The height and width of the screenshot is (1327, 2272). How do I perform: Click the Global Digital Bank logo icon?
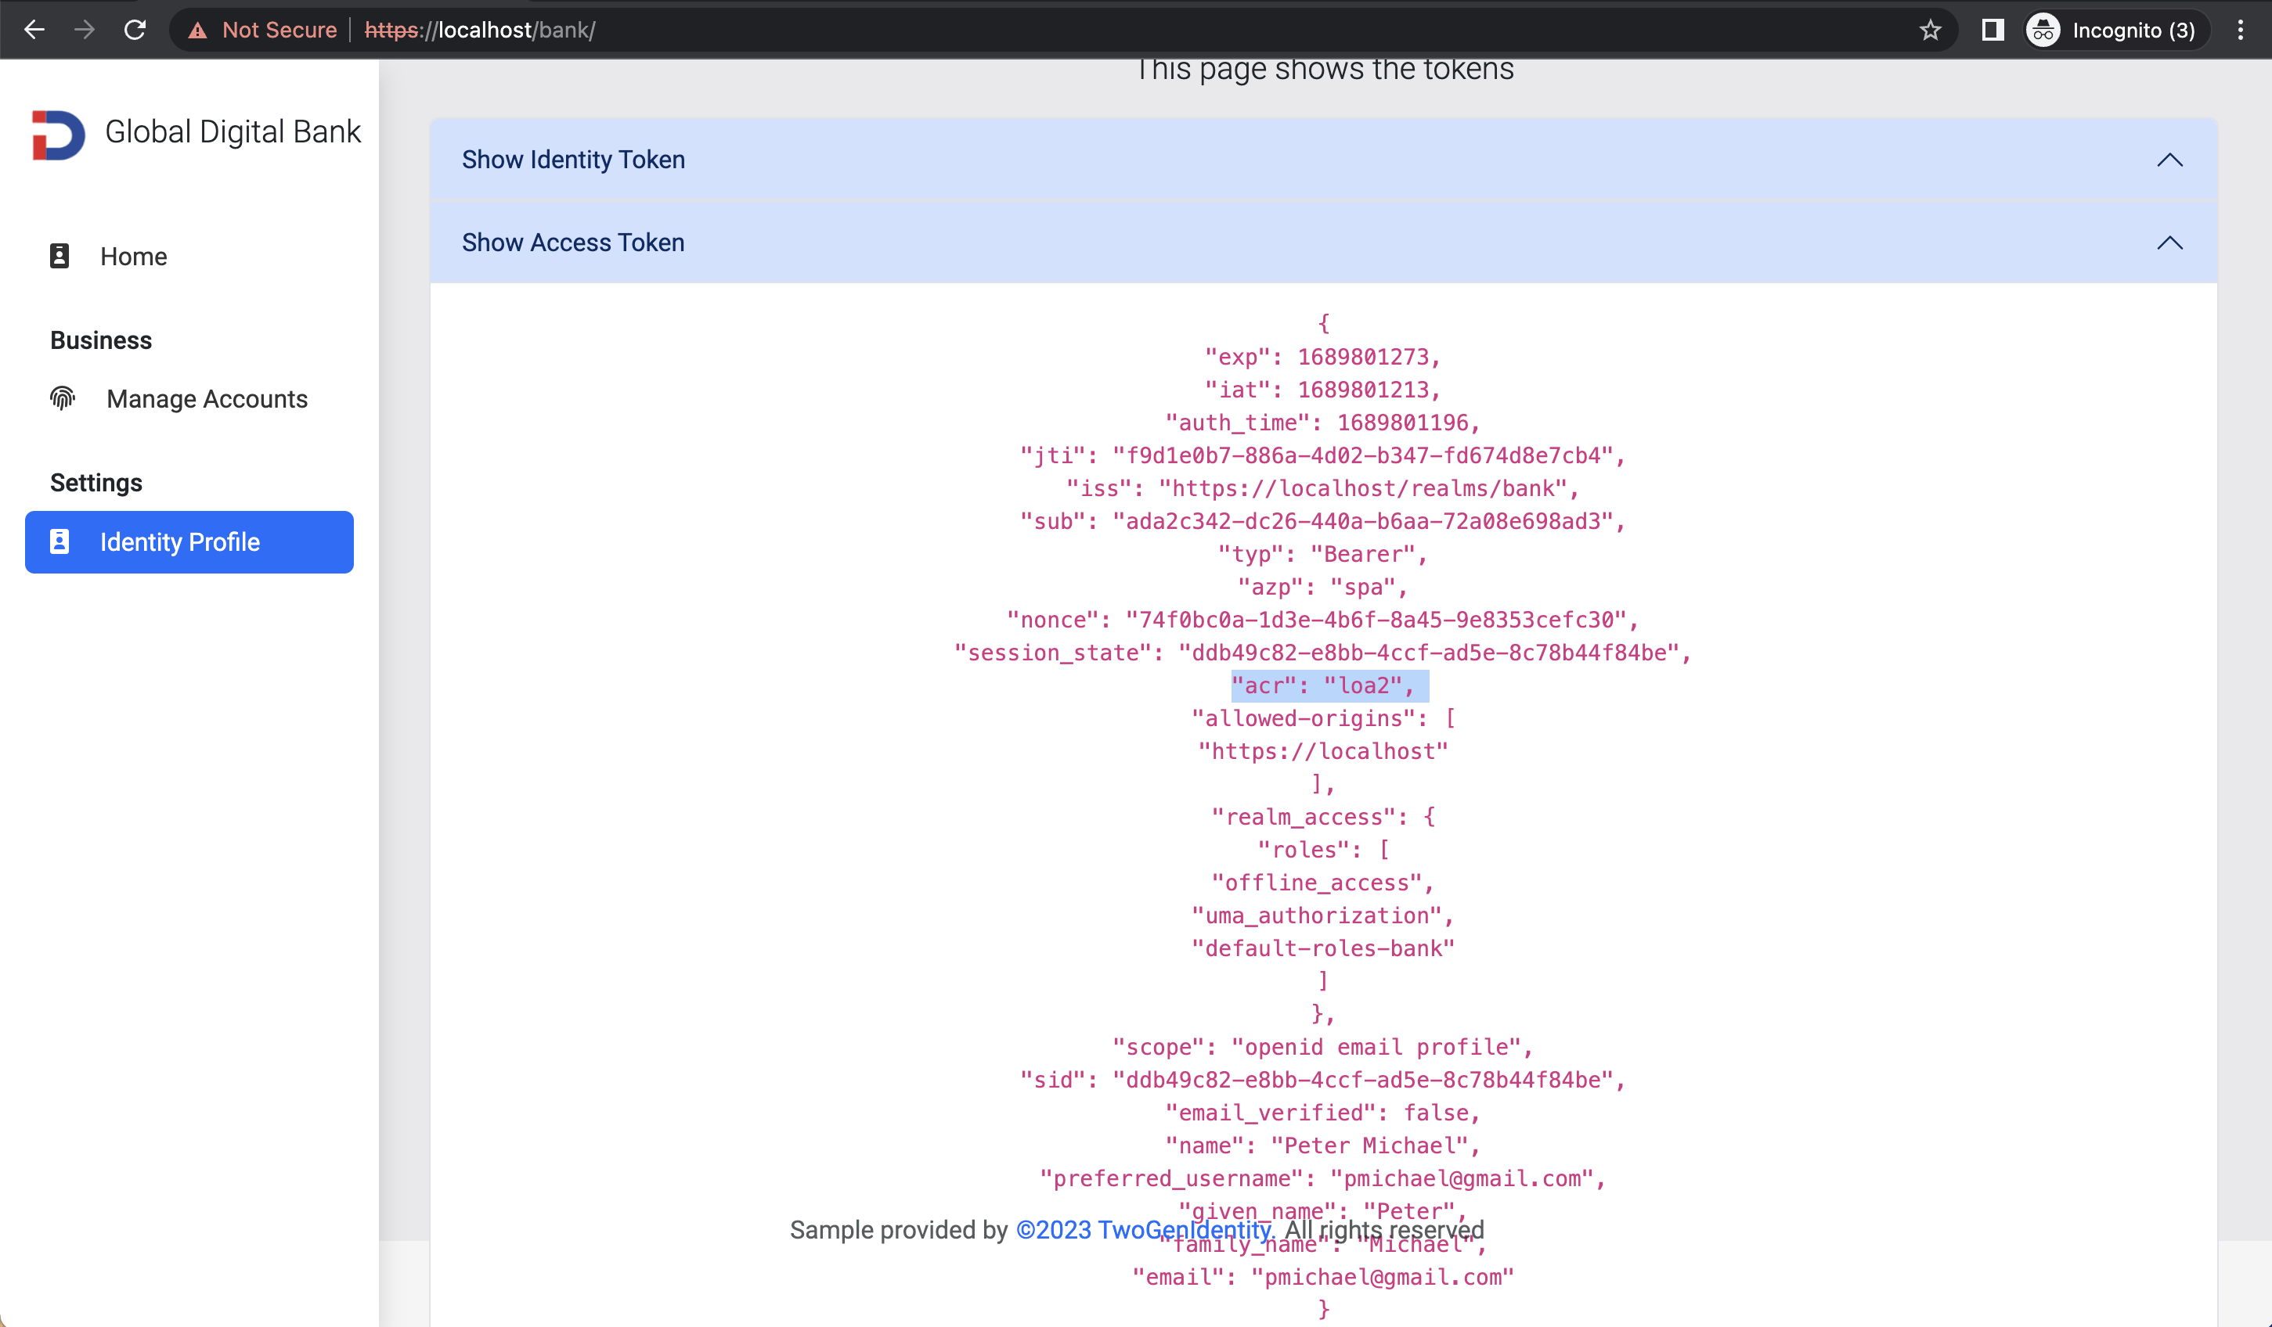pos(59,135)
